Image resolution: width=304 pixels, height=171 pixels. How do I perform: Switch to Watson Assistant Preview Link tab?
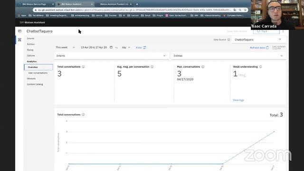114,4
